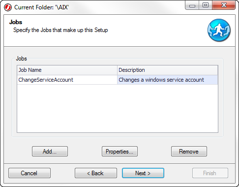
Task: Maximize the Current Folder window
Action: 206,5
